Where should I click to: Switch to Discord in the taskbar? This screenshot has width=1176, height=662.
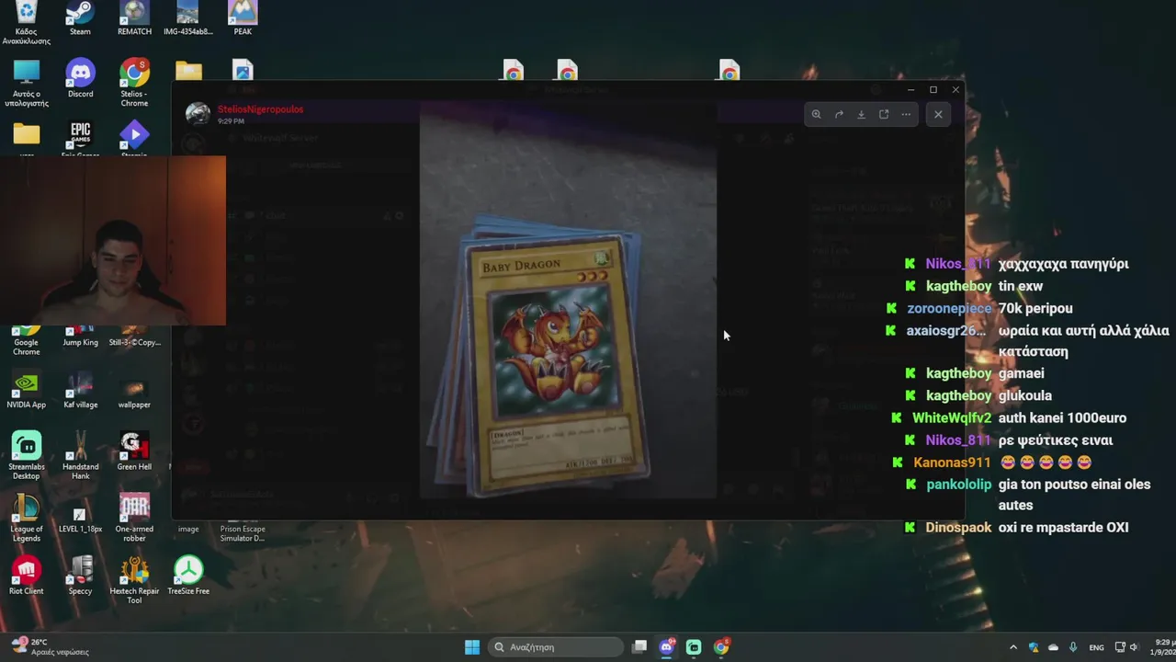[667, 647]
